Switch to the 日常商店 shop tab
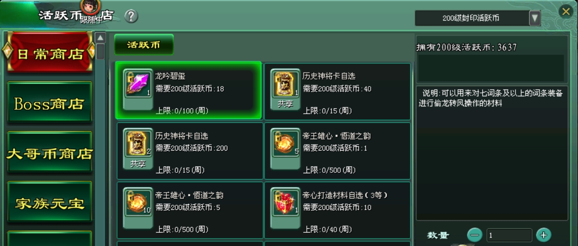 tap(50, 53)
